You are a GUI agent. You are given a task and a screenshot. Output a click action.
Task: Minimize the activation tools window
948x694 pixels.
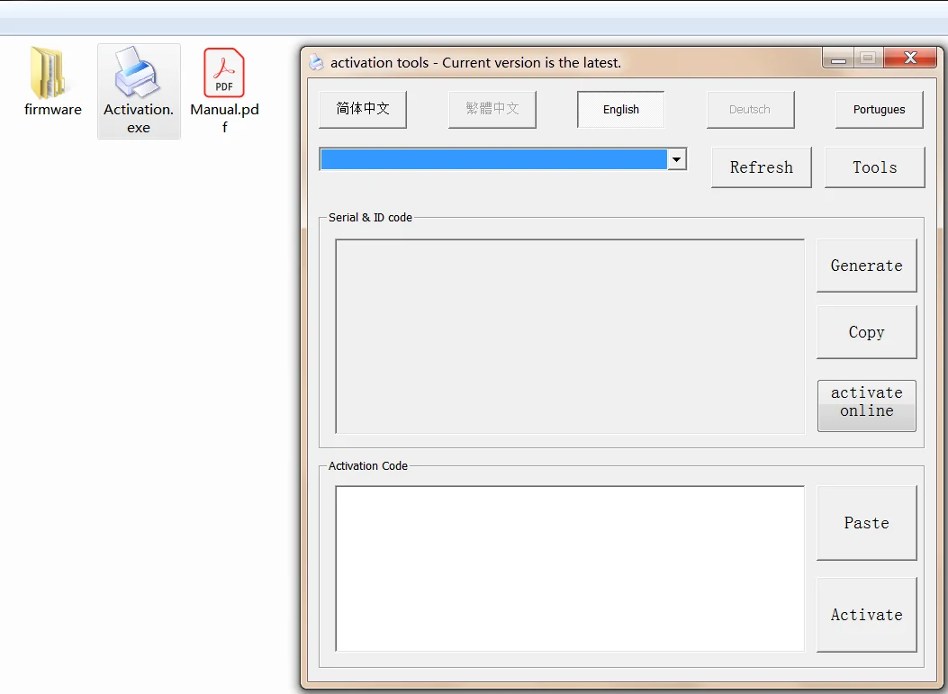tap(838, 58)
